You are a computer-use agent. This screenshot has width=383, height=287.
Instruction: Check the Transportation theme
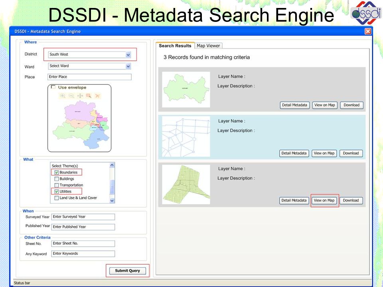57,185
